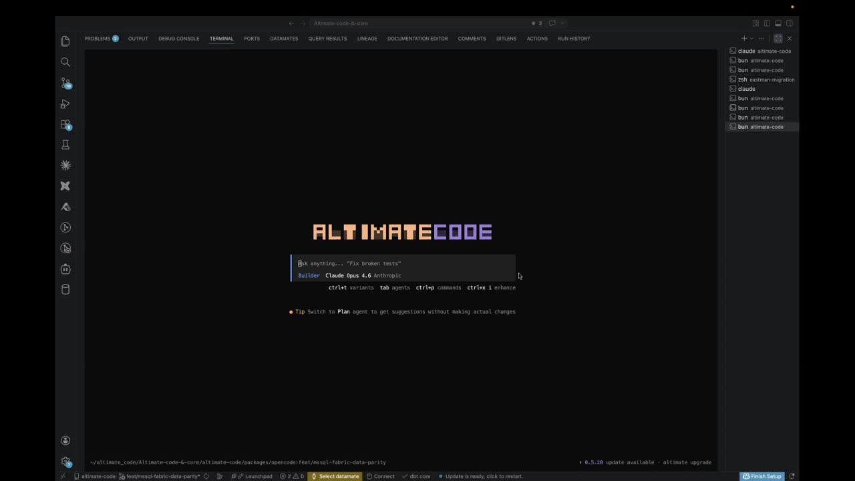Image resolution: width=855 pixels, height=481 pixels.
Task: Switch to the Ports tab
Action: pos(252,39)
